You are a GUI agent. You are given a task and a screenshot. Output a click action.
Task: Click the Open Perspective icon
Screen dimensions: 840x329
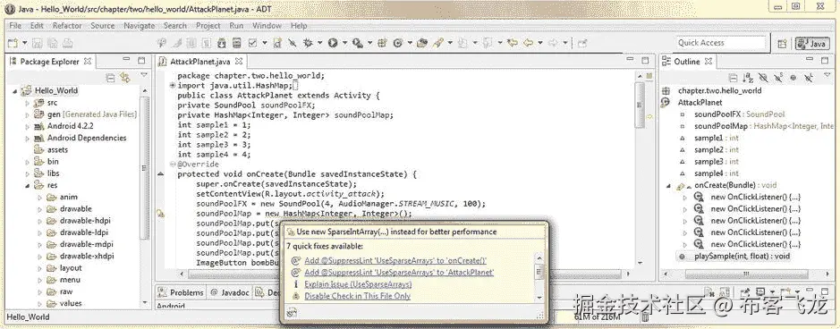pyautogui.click(x=782, y=43)
